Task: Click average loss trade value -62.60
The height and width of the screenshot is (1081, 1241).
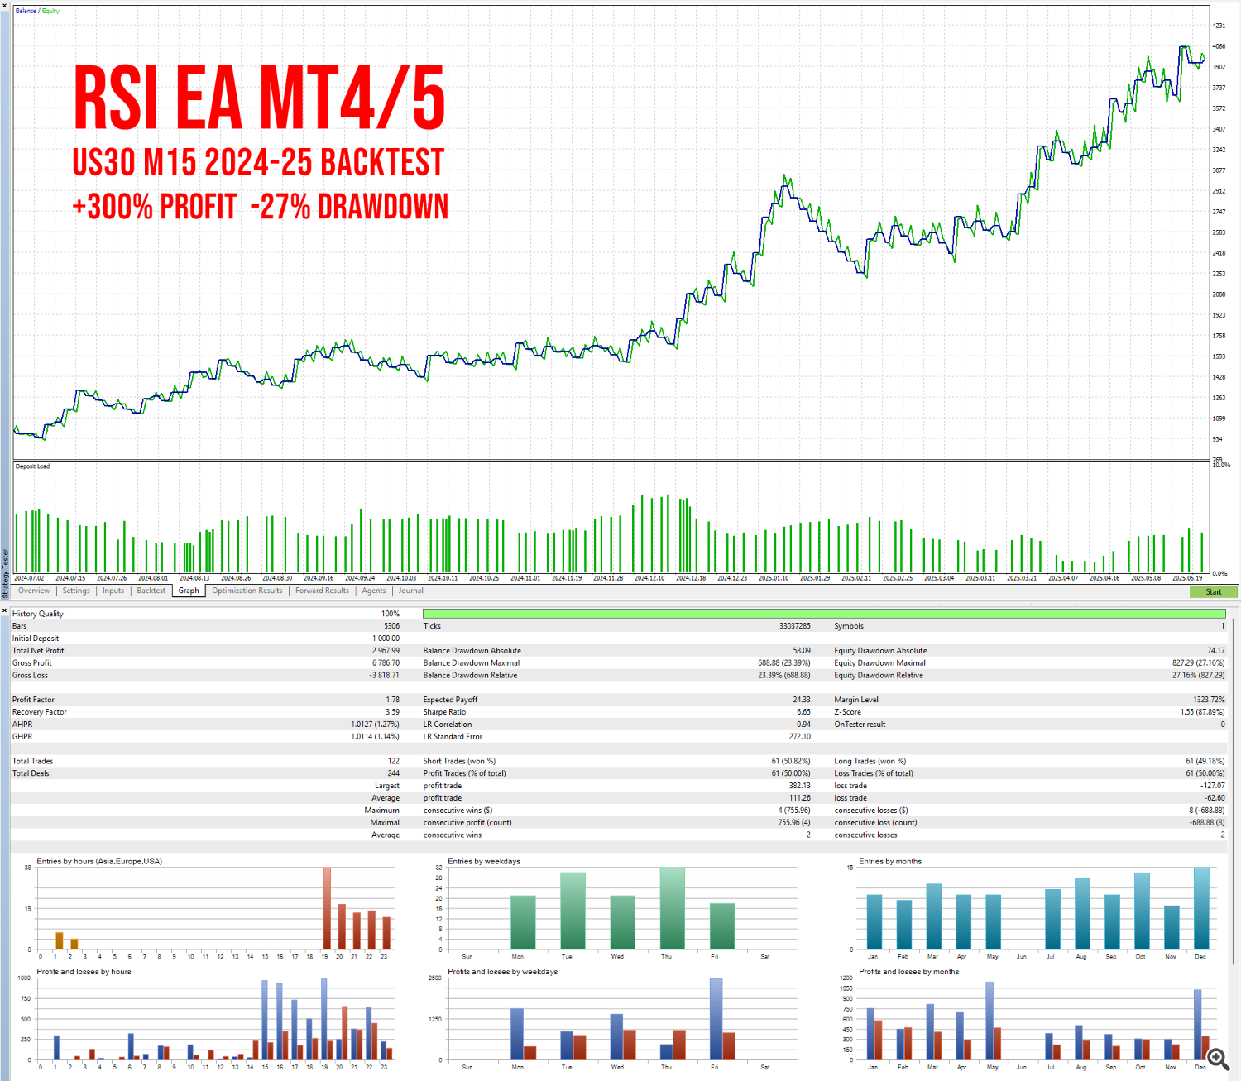Action: [x=1215, y=799]
